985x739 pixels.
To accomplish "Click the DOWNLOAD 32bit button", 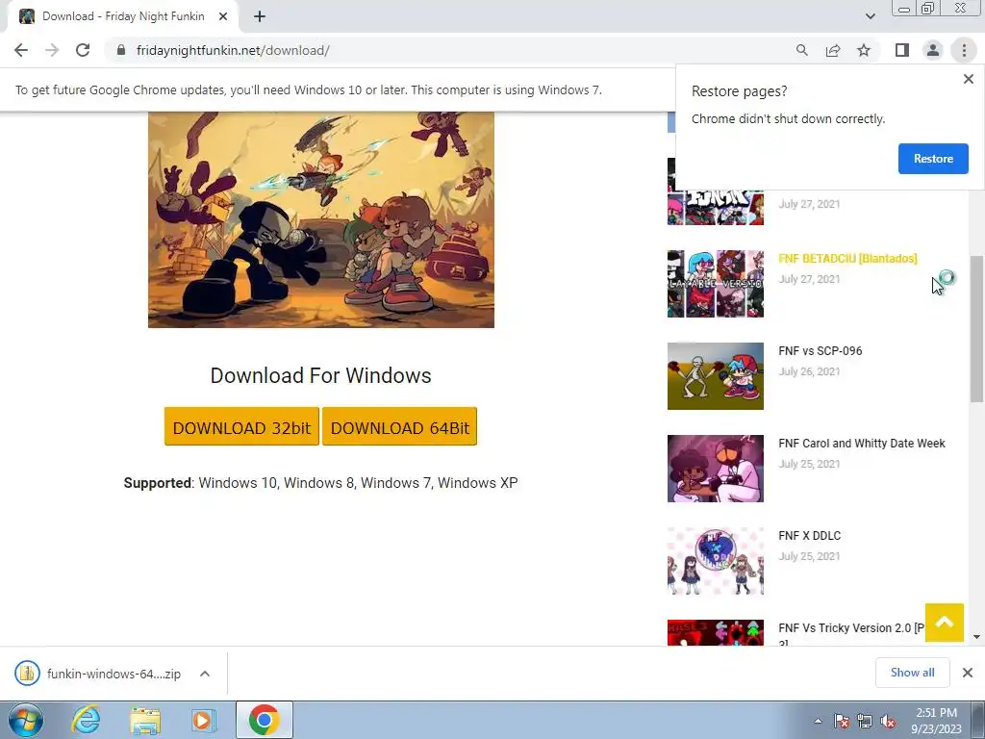I will (x=241, y=426).
